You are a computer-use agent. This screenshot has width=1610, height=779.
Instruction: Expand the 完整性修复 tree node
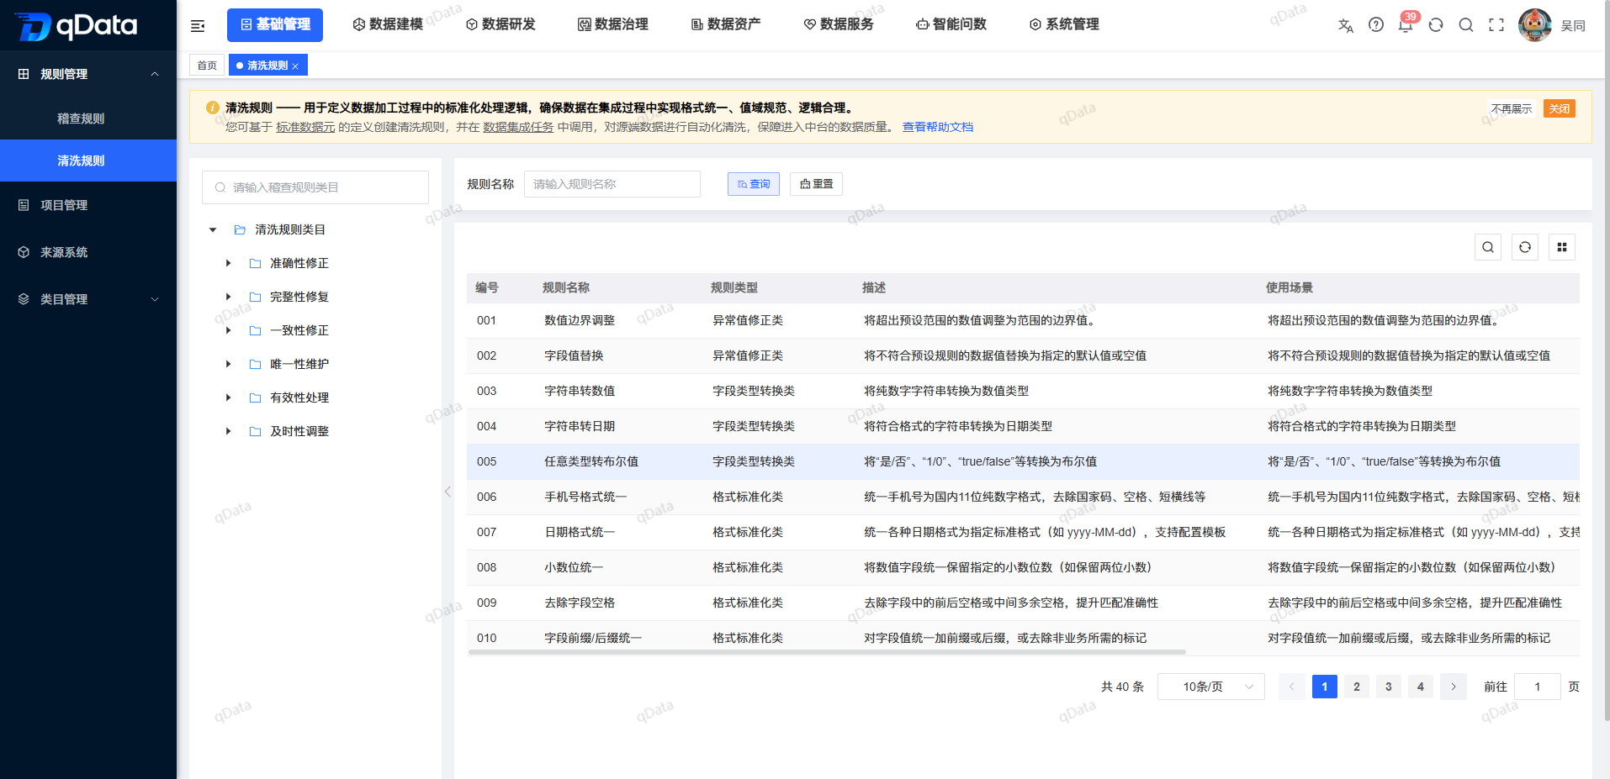click(228, 297)
